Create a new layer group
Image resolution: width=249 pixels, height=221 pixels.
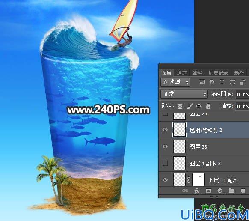(x=231, y=191)
